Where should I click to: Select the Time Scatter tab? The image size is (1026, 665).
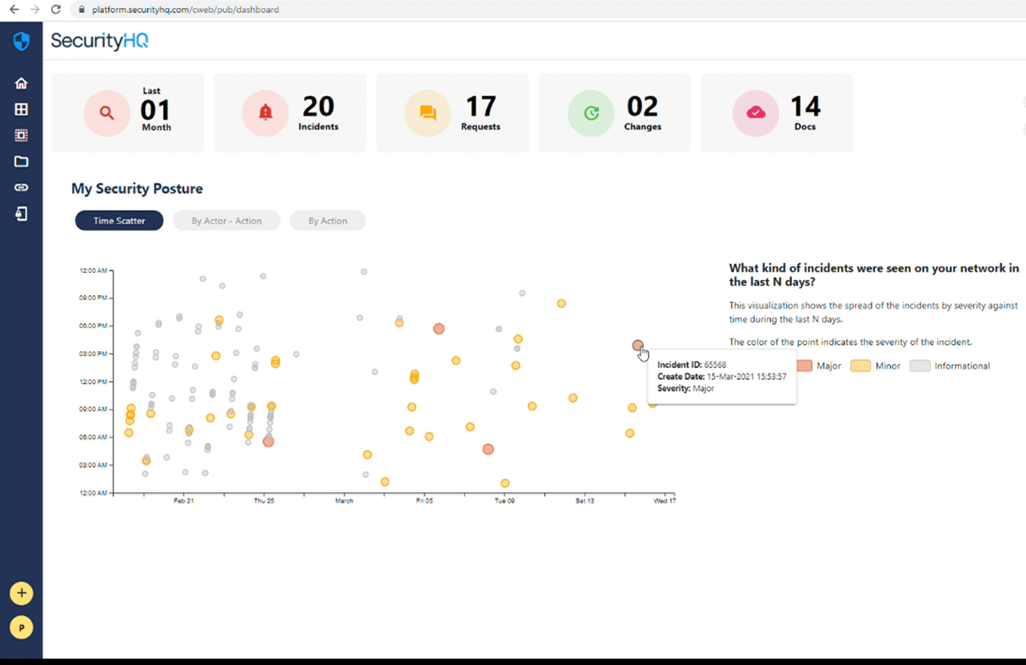pyautogui.click(x=119, y=221)
